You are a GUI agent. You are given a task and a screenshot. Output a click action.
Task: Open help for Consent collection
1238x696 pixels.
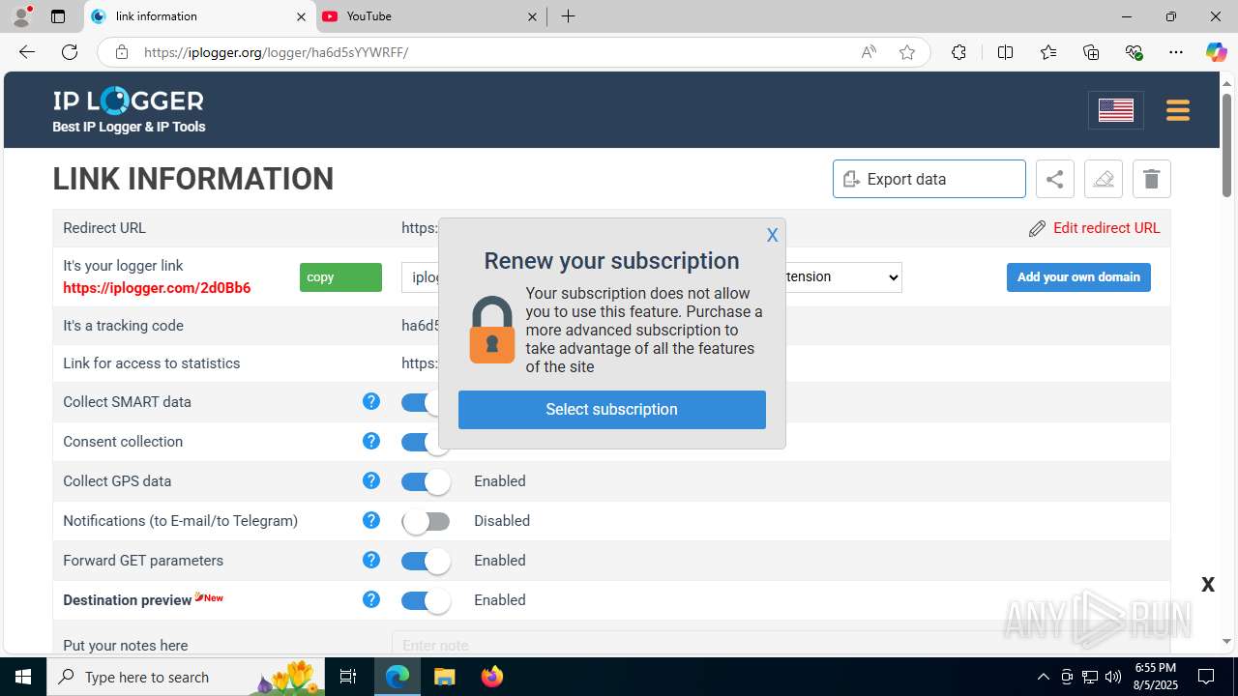(x=370, y=441)
